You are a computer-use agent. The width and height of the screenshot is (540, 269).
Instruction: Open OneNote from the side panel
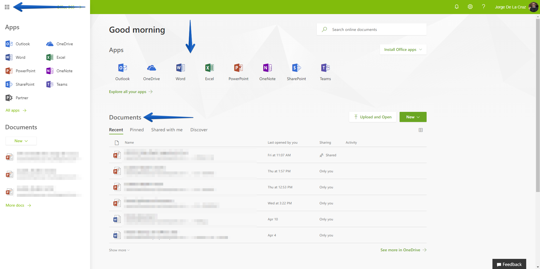[59, 71]
